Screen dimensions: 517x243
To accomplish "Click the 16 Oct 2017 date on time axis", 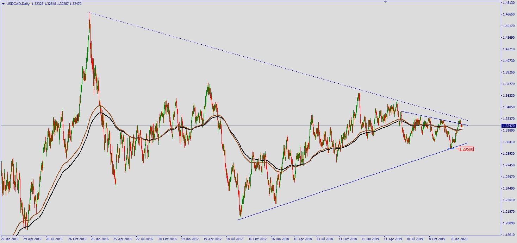I will click(258, 239).
